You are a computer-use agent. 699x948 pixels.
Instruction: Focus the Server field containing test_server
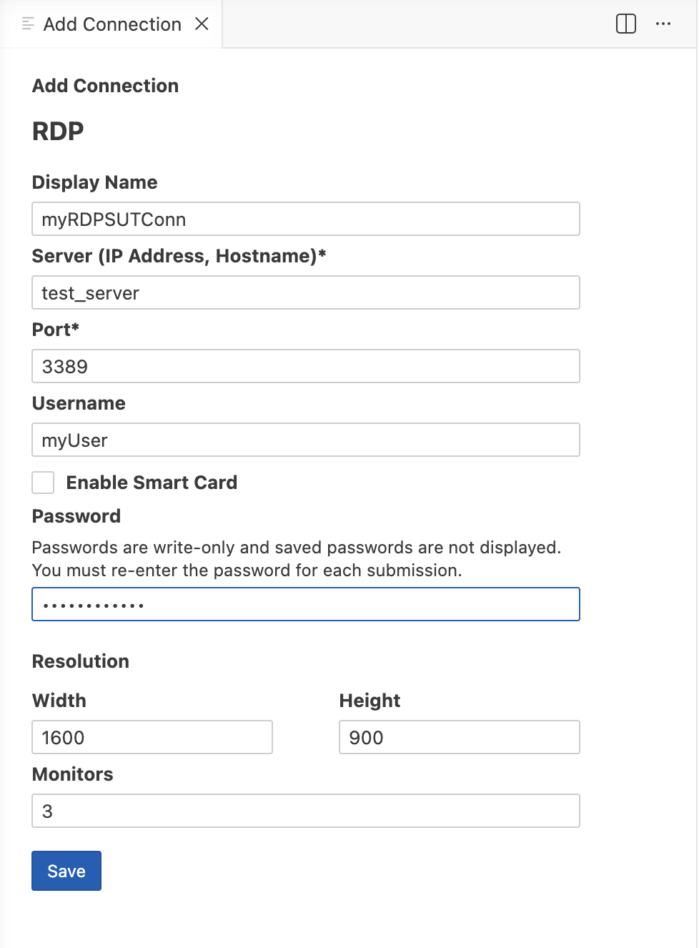point(305,292)
